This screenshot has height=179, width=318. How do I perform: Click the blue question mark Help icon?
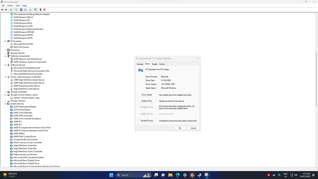click(21, 10)
